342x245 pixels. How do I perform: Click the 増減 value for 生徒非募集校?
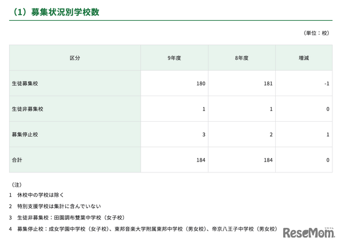pyautogui.click(x=328, y=109)
